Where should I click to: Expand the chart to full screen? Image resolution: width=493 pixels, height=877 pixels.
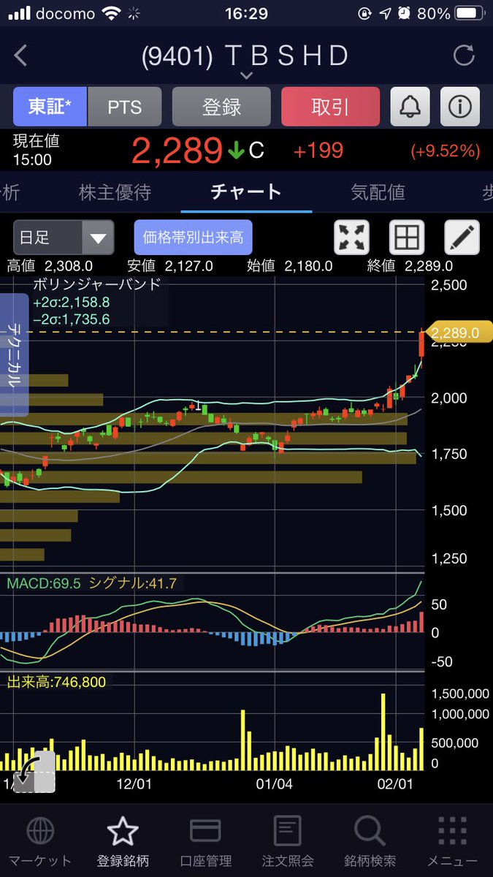[x=352, y=238]
